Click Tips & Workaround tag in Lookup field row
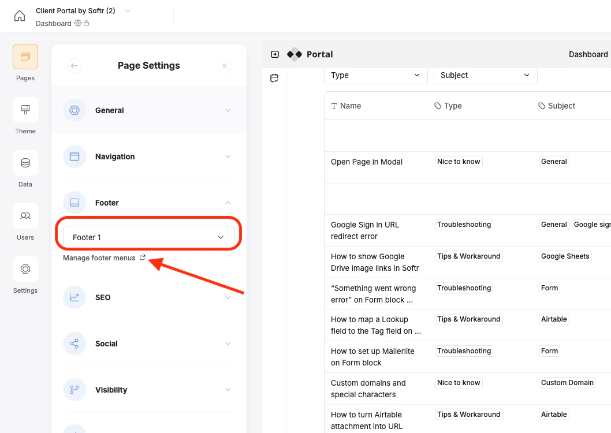This screenshot has width=611, height=433. tap(468, 319)
